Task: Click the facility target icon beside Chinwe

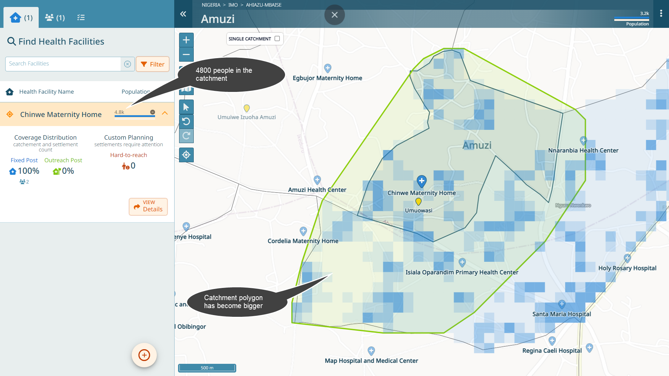Action: [x=10, y=114]
